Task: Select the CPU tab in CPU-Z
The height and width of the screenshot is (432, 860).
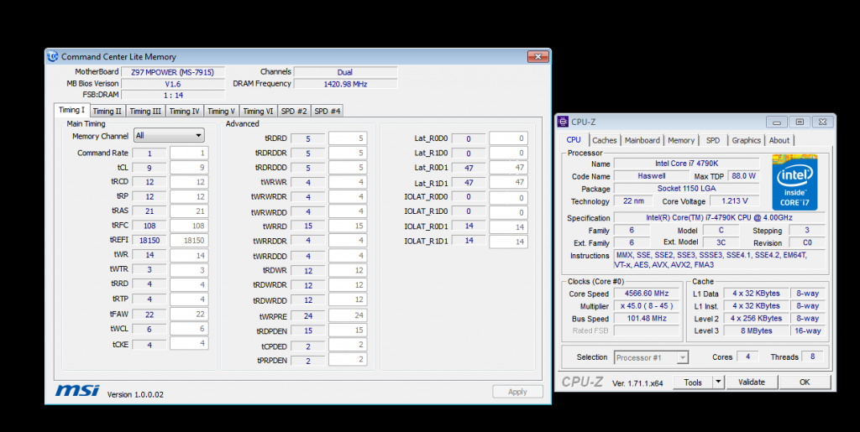Action: coord(574,139)
